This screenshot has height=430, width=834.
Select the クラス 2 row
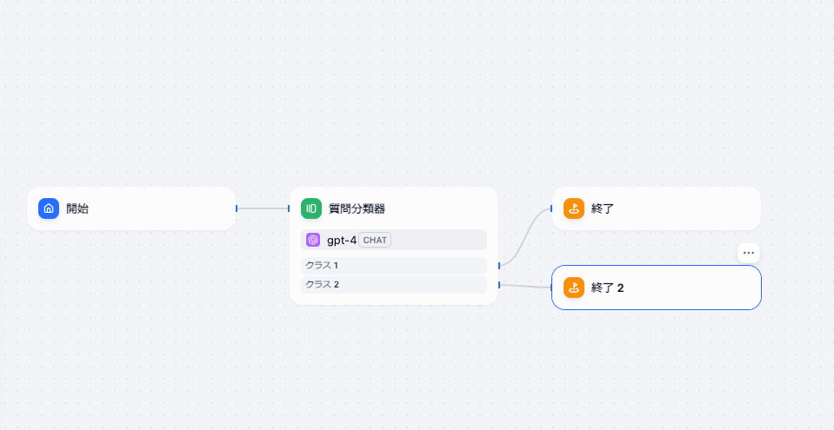tap(393, 284)
